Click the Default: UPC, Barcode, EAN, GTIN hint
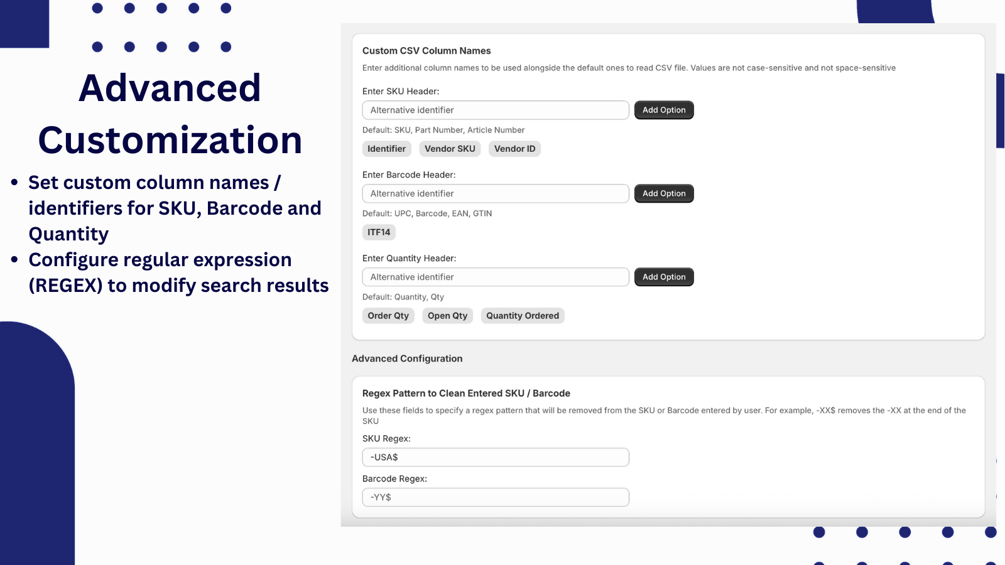Viewport: 1005px width, 565px height. [x=427, y=213]
